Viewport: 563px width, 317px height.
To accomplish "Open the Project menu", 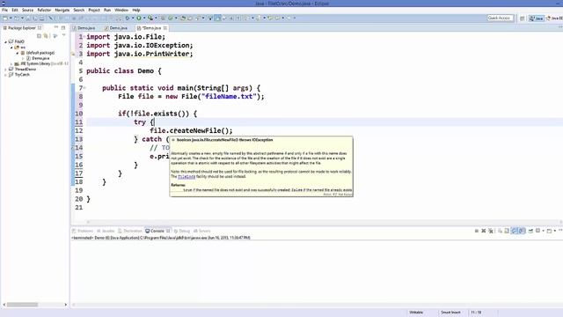I will click(x=94, y=10).
